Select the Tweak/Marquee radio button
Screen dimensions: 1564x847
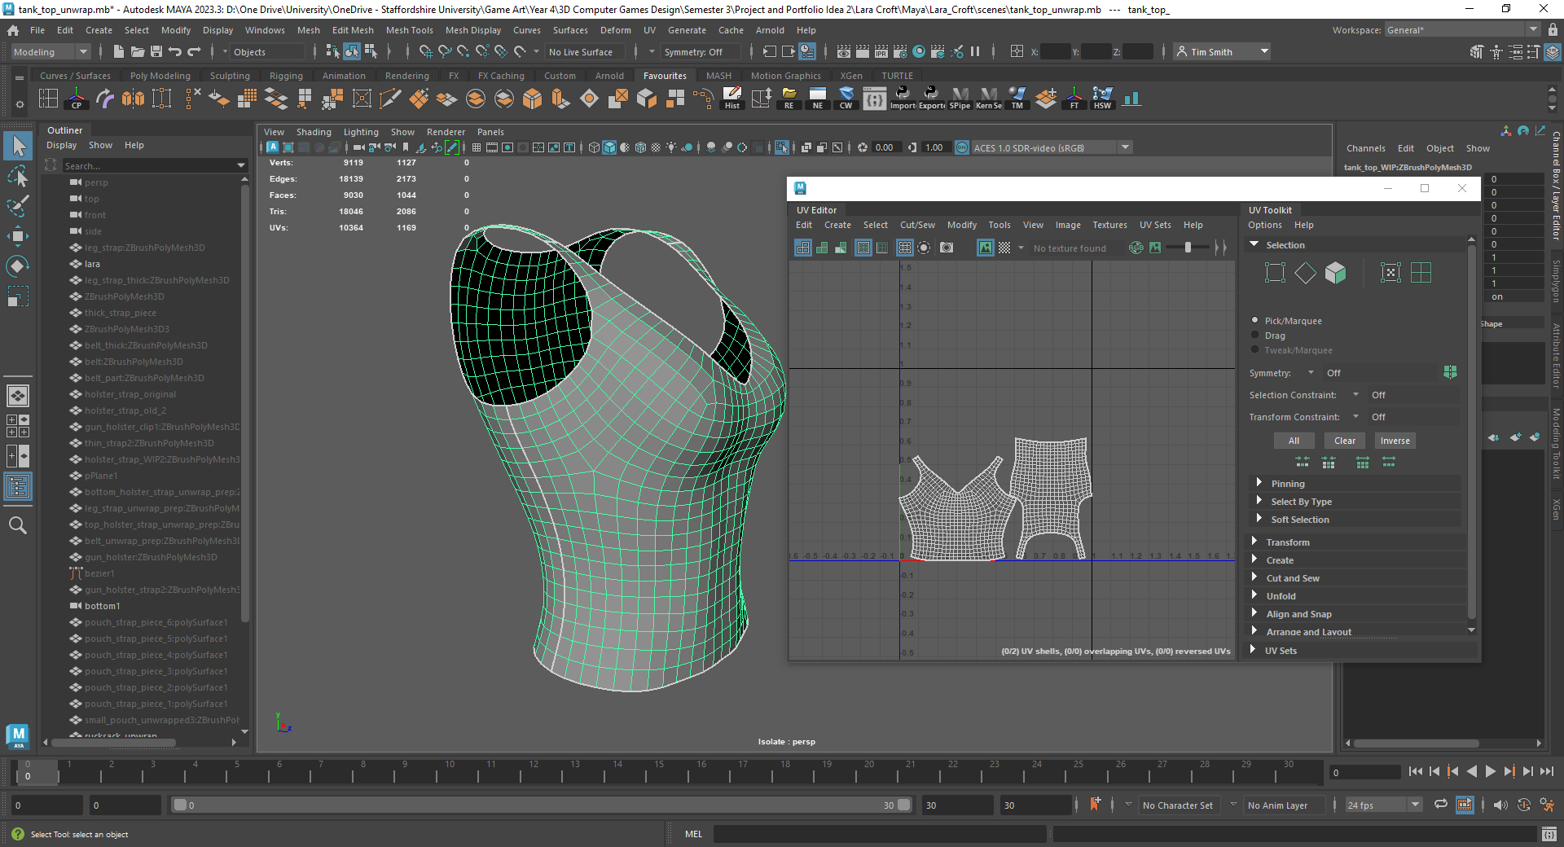pyautogui.click(x=1255, y=349)
